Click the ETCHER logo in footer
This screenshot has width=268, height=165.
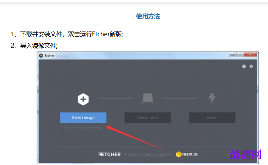[109, 154]
